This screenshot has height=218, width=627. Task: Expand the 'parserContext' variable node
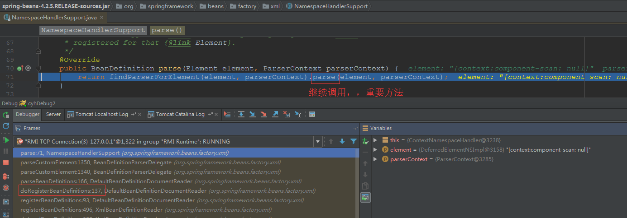pyautogui.click(x=375, y=159)
